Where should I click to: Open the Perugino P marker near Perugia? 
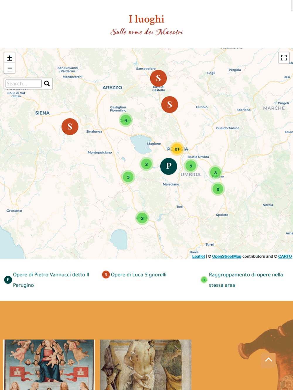coord(168,166)
